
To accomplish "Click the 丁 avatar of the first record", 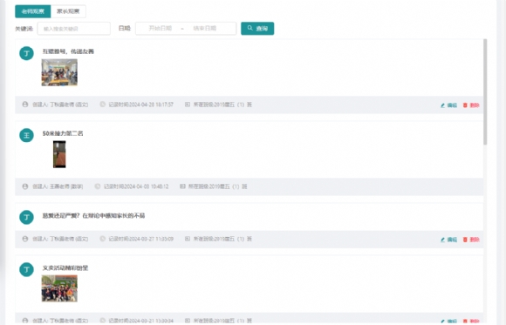I will (26, 53).
